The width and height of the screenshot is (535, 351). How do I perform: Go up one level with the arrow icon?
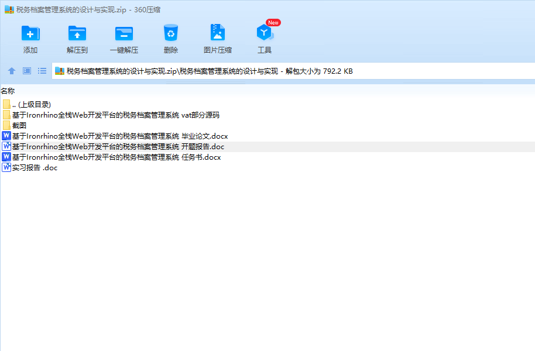point(12,71)
